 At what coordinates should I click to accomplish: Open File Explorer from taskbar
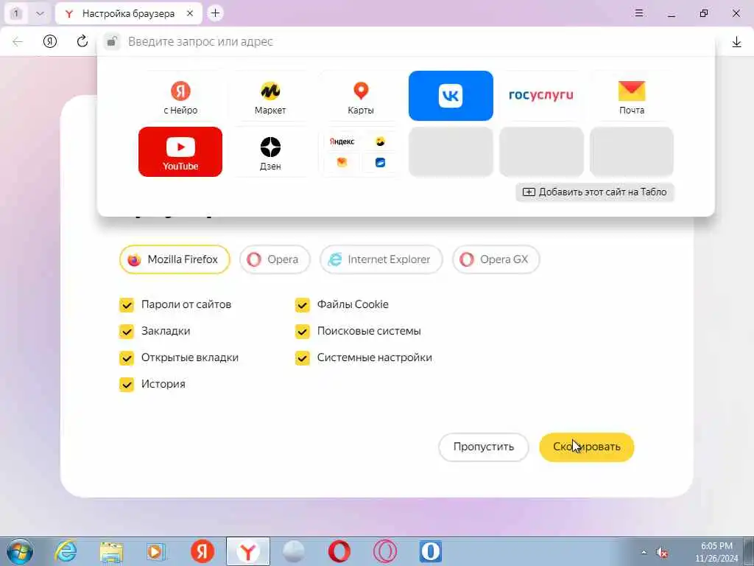click(x=112, y=551)
